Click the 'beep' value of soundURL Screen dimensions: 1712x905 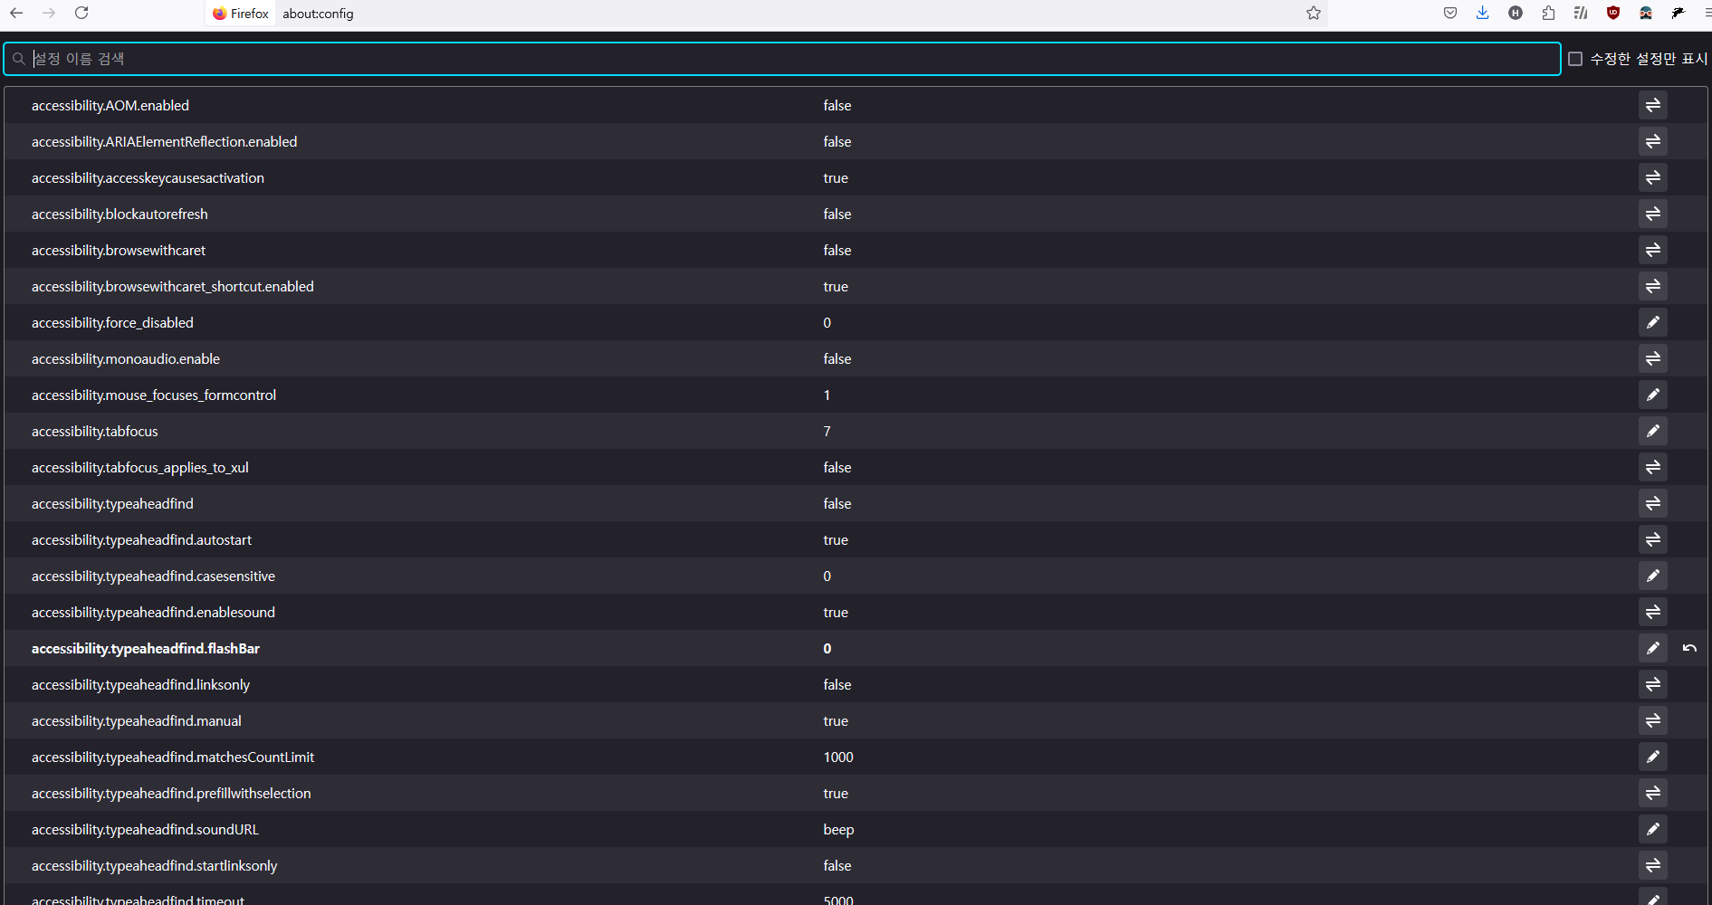click(x=838, y=830)
